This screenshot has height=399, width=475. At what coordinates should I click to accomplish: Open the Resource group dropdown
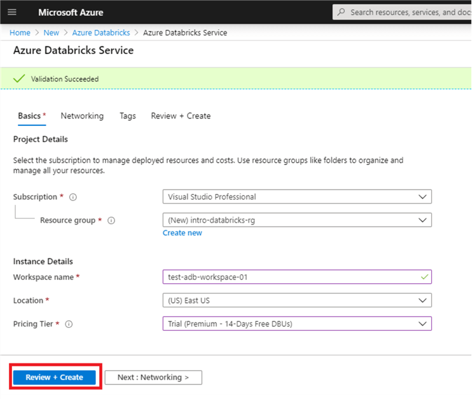pyautogui.click(x=297, y=220)
